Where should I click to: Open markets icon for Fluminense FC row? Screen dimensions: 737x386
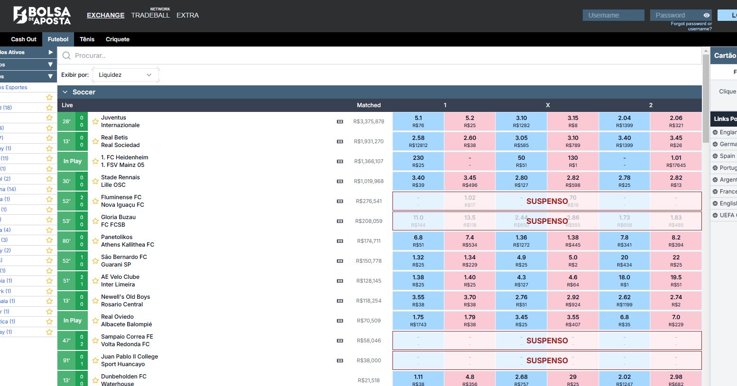tap(340, 202)
